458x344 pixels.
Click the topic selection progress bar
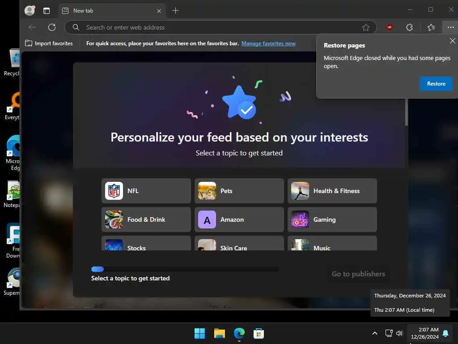[x=185, y=269]
